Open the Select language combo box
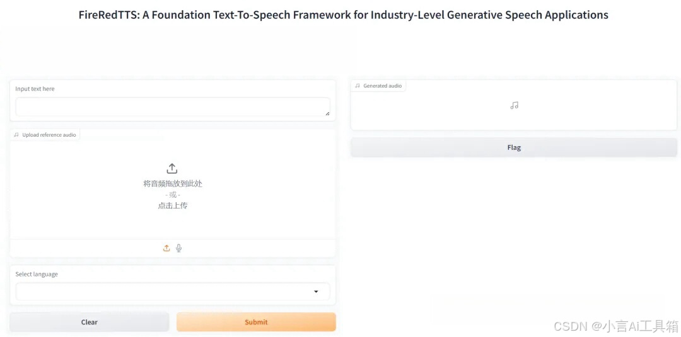 [x=173, y=292]
